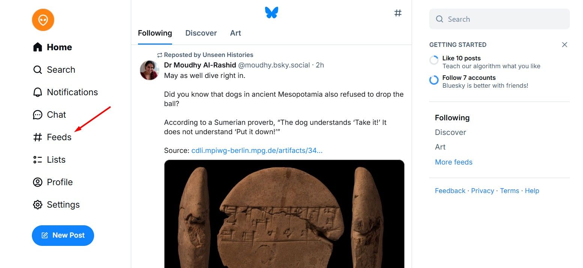Viewport: 583px width, 268px height.
Task: Open Notifications bell icon
Action: (37, 92)
